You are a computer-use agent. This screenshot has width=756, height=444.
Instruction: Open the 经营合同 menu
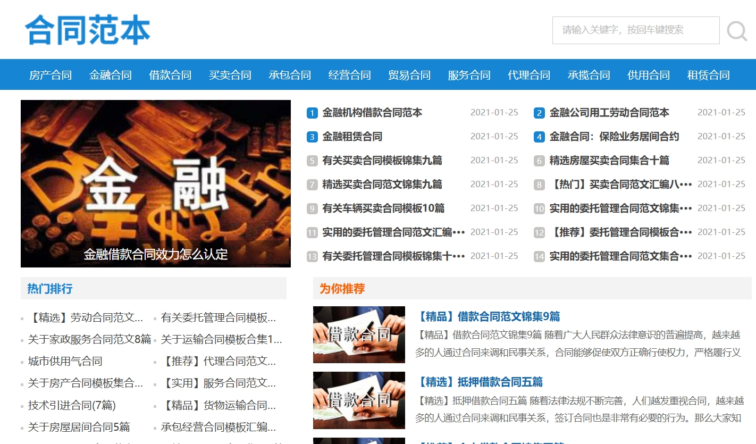(350, 75)
